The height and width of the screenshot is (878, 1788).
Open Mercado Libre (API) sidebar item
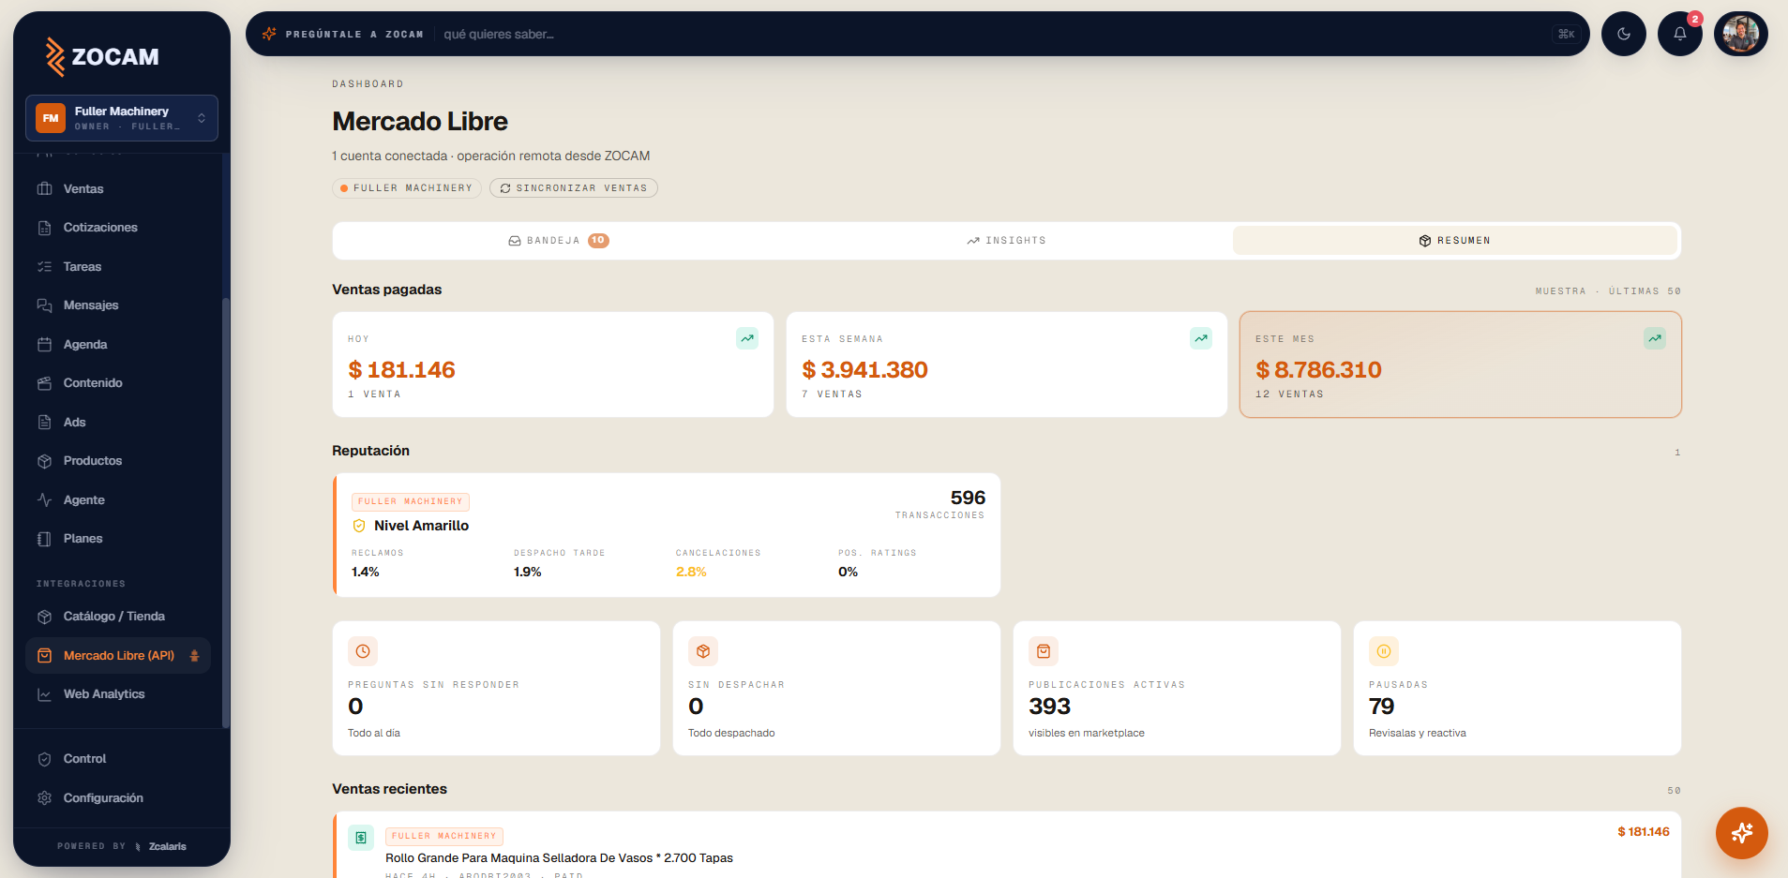pos(118,656)
